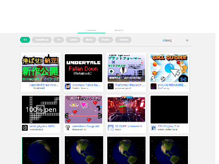Filter projects by Tutorials
The image size is (219, 164).
pyautogui.click(x=123, y=40)
